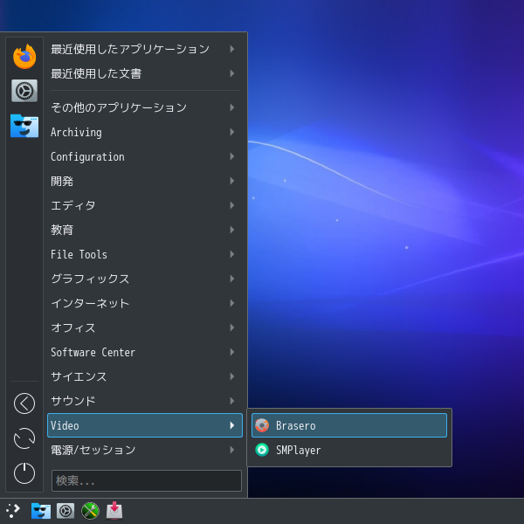Image resolution: width=524 pixels, height=524 pixels.
Task: Open the 電源/セッション submenu
Action: coord(145,450)
